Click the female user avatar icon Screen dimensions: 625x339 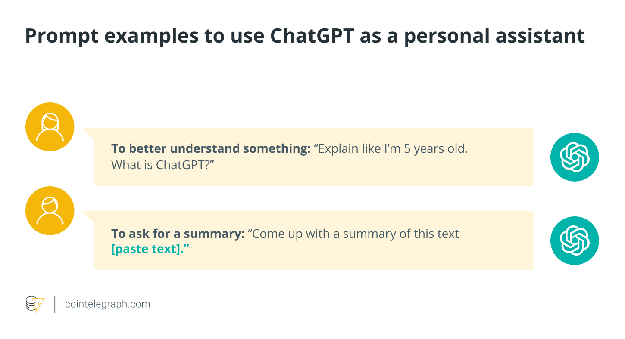50,127
